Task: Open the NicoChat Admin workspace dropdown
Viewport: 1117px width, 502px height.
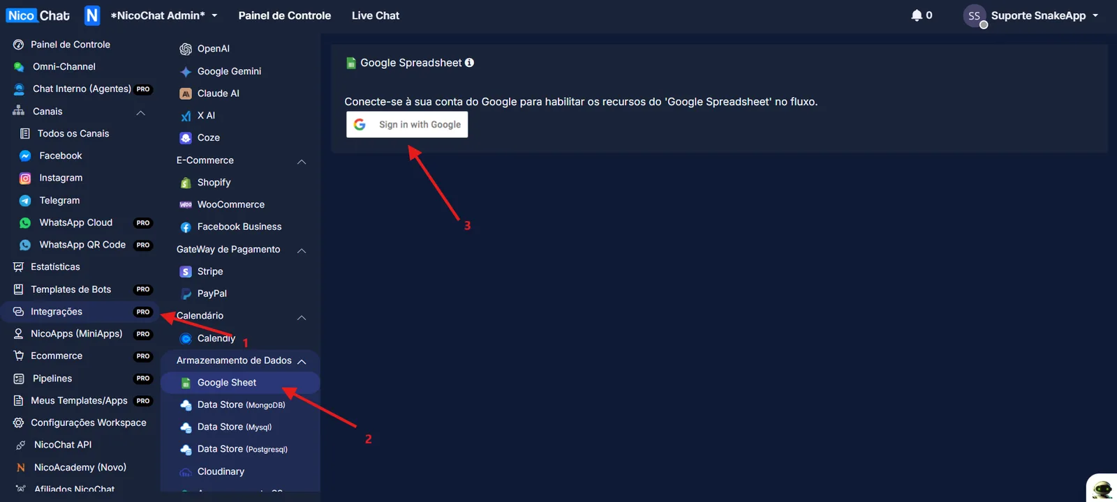Action: tap(164, 15)
